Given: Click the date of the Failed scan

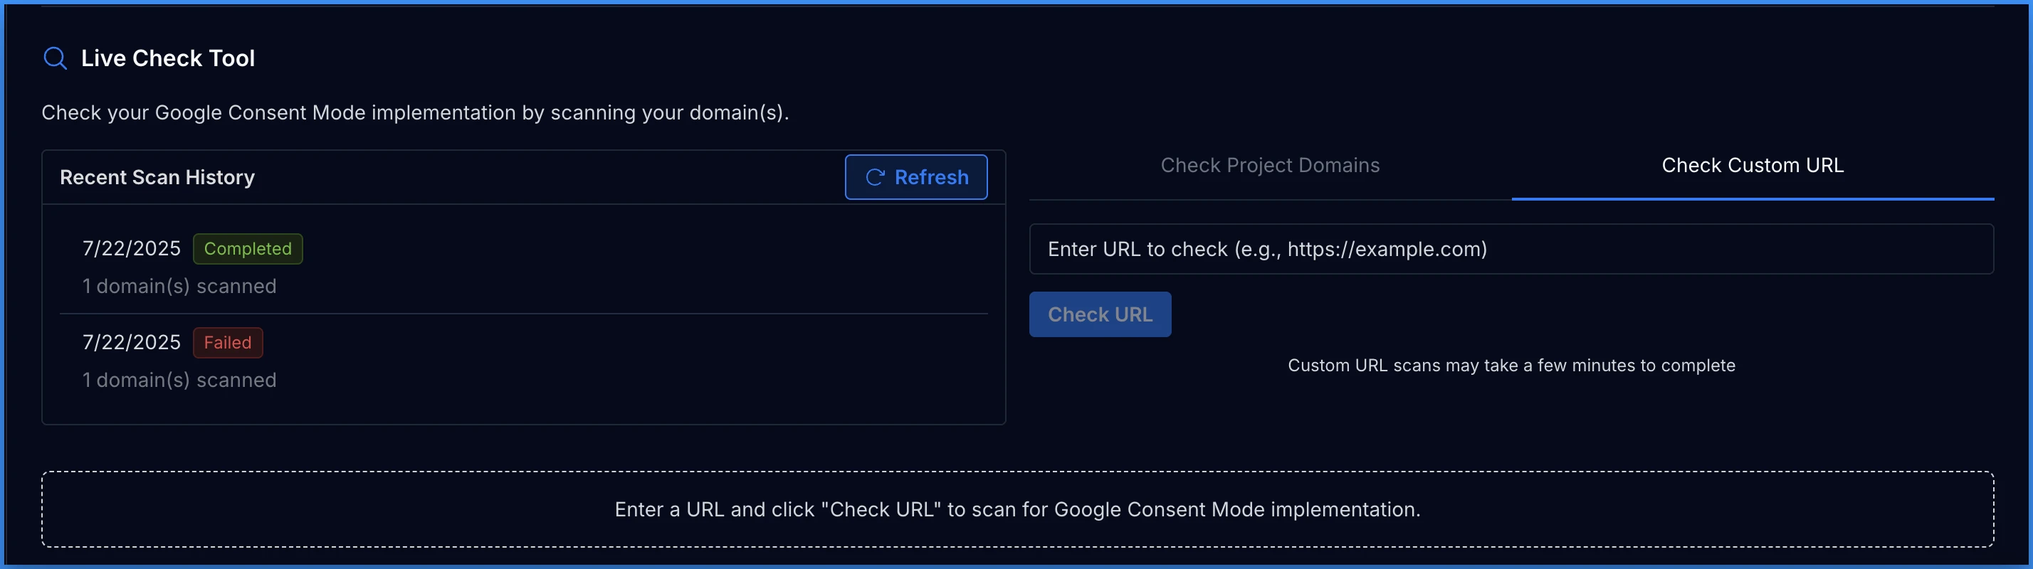Looking at the screenshot, I should tap(131, 343).
